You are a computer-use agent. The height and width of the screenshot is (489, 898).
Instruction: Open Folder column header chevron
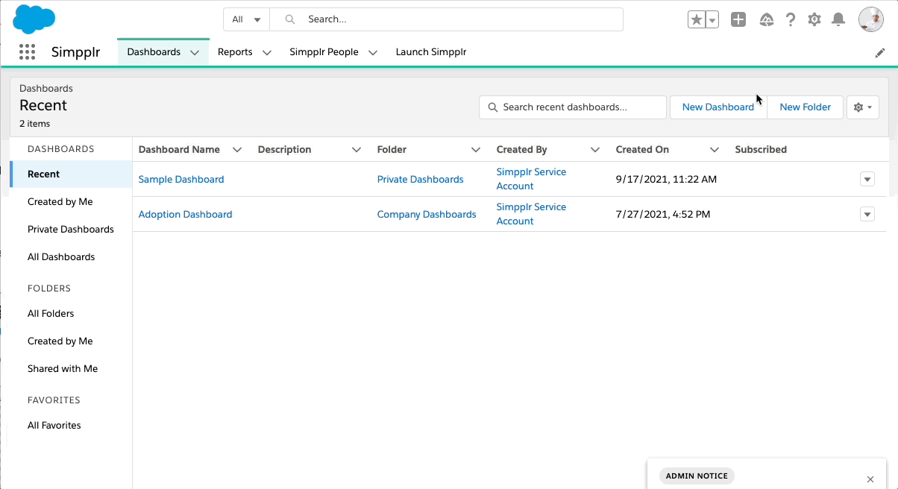476,150
